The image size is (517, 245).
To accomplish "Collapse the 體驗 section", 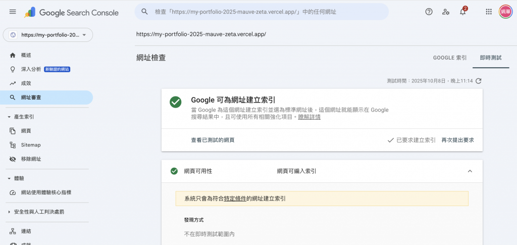I will pos(9,178).
